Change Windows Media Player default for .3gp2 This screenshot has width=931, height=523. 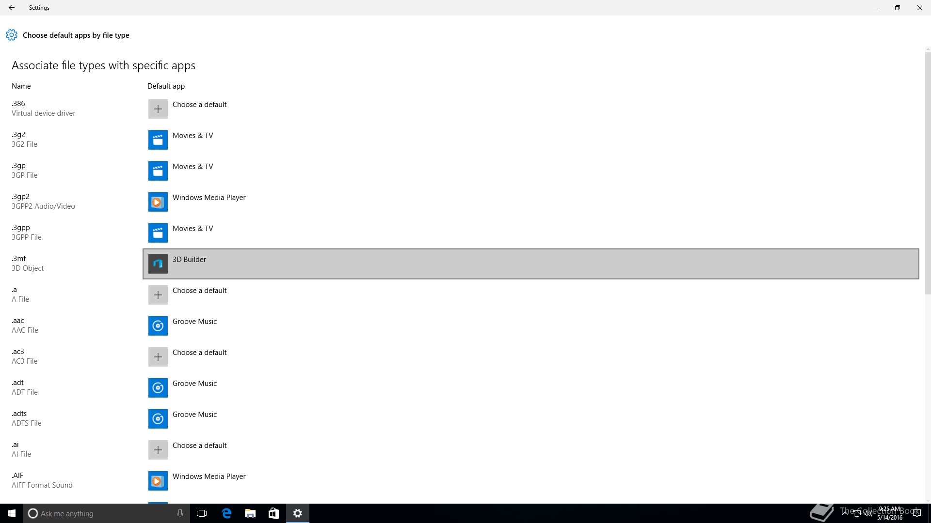[531, 202]
